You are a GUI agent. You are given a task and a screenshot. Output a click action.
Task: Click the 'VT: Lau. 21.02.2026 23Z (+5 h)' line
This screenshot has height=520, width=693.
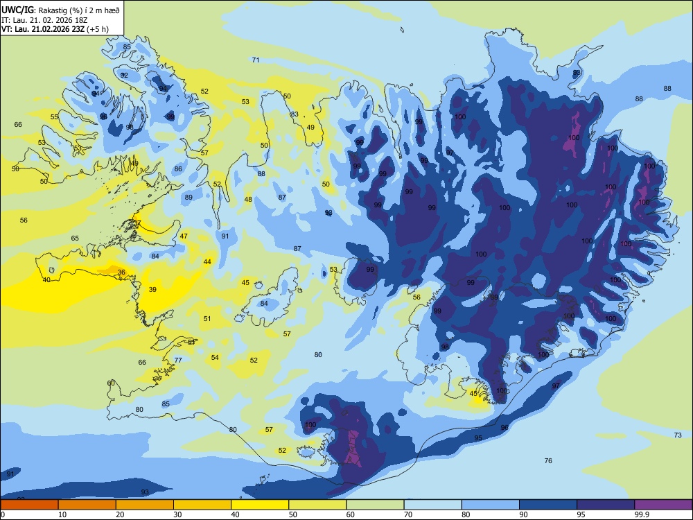point(55,29)
